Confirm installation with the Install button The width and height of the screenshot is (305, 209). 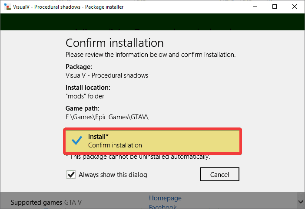152,141
